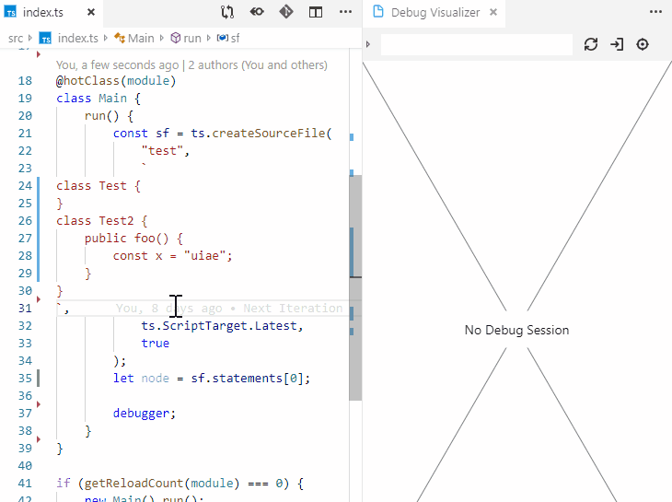Click line number 21 in the gutter
Screen dimensions: 672x502
25,134
